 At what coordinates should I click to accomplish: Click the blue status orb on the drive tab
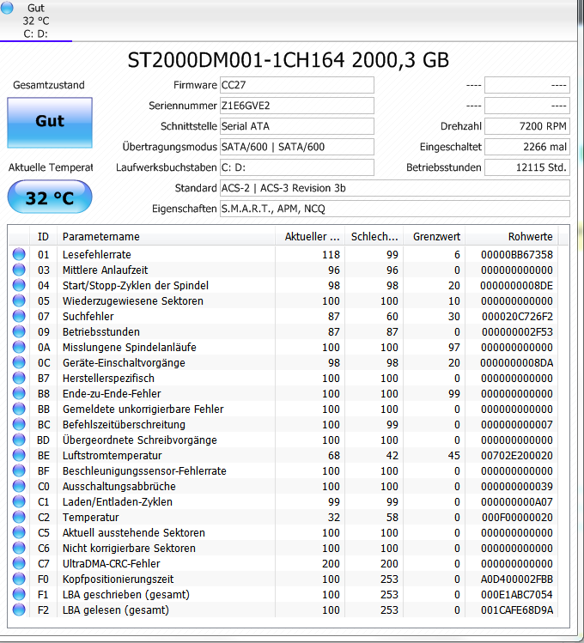coord(7,8)
